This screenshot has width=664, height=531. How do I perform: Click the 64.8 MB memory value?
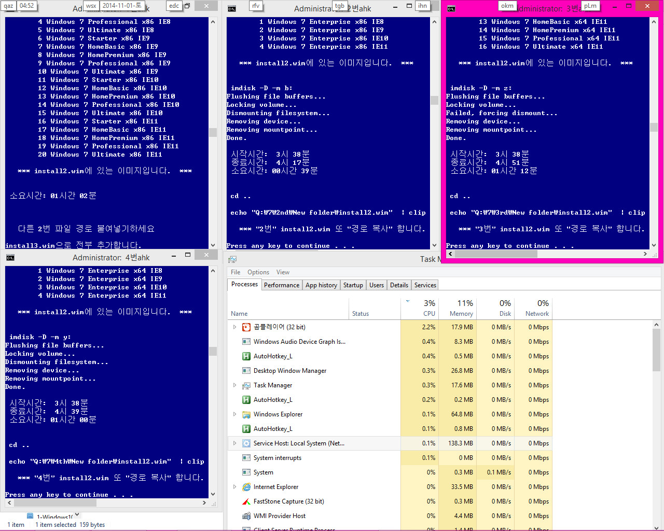click(462, 414)
